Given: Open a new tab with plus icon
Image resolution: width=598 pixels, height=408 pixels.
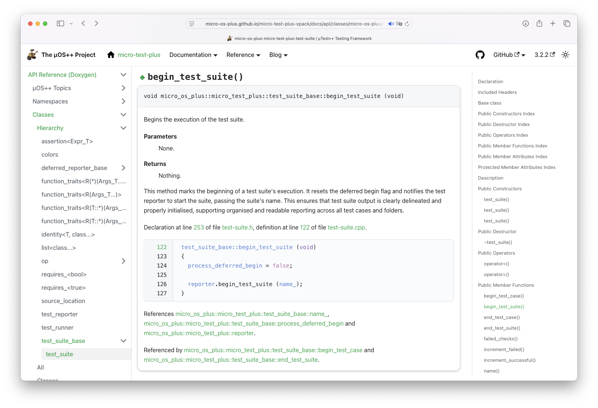Looking at the screenshot, I should 553,23.
